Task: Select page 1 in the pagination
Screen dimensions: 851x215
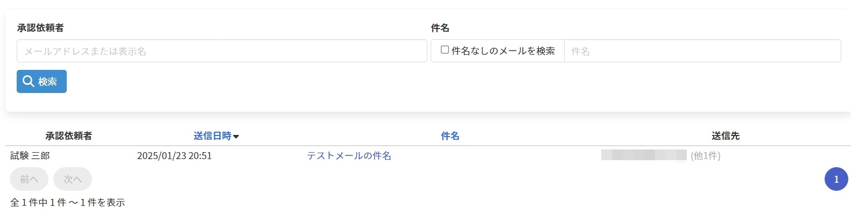Action: (836, 179)
